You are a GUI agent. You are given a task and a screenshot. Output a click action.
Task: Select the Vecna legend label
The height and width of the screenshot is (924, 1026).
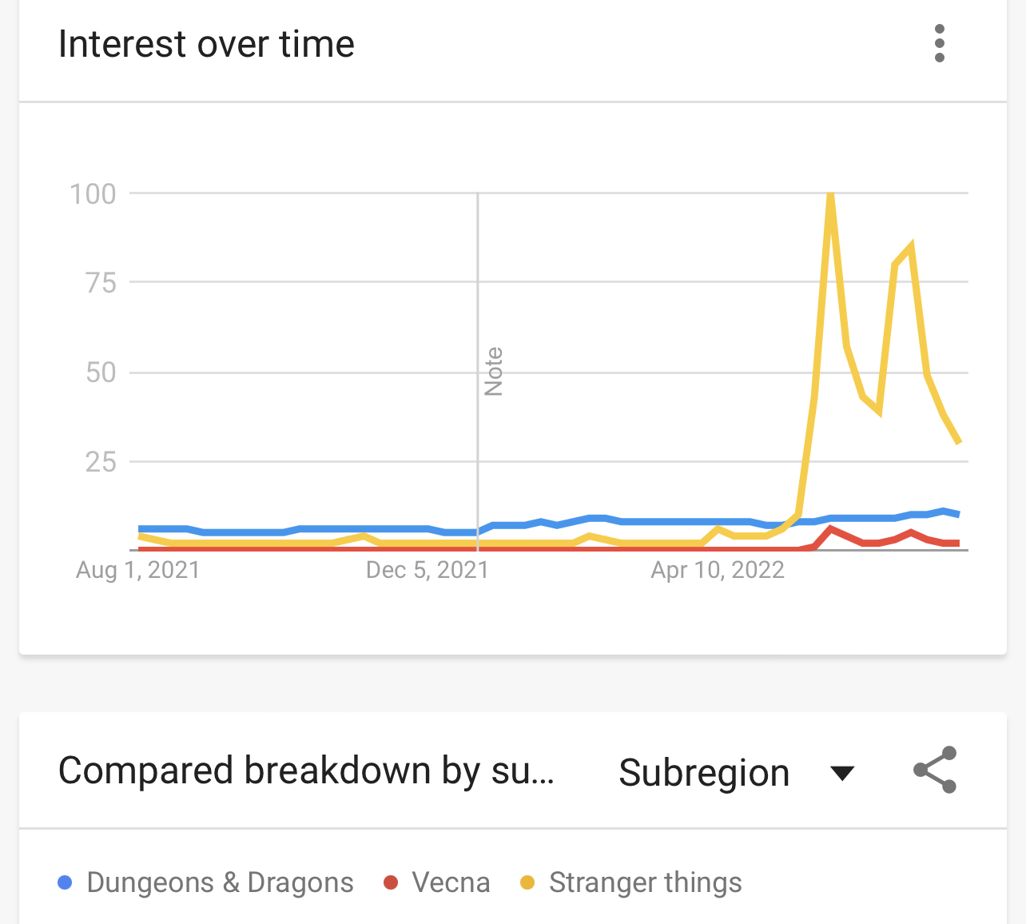[451, 882]
